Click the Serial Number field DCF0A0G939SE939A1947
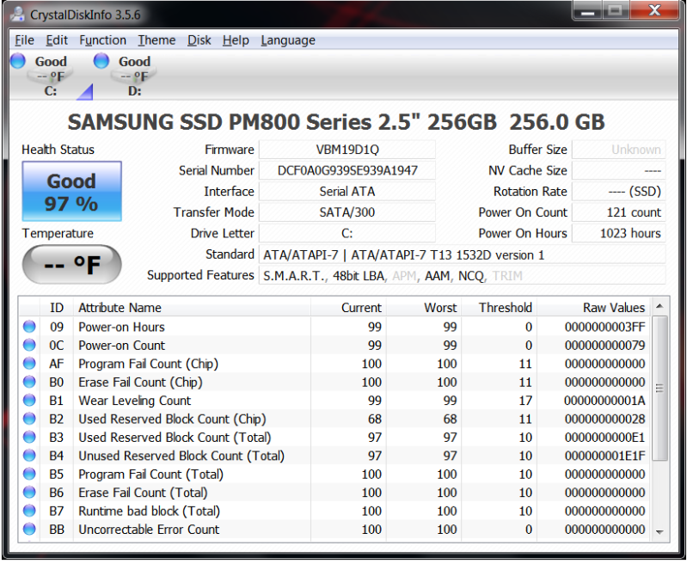Screen dimensions: 687x564 [347, 170]
